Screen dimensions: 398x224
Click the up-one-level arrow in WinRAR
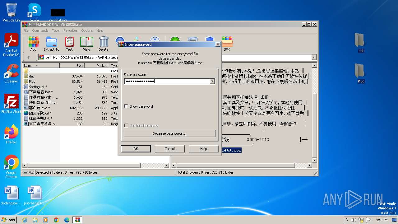[x=29, y=57]
